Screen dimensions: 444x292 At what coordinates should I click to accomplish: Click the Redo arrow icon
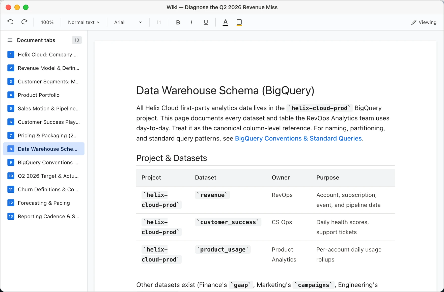24,22
